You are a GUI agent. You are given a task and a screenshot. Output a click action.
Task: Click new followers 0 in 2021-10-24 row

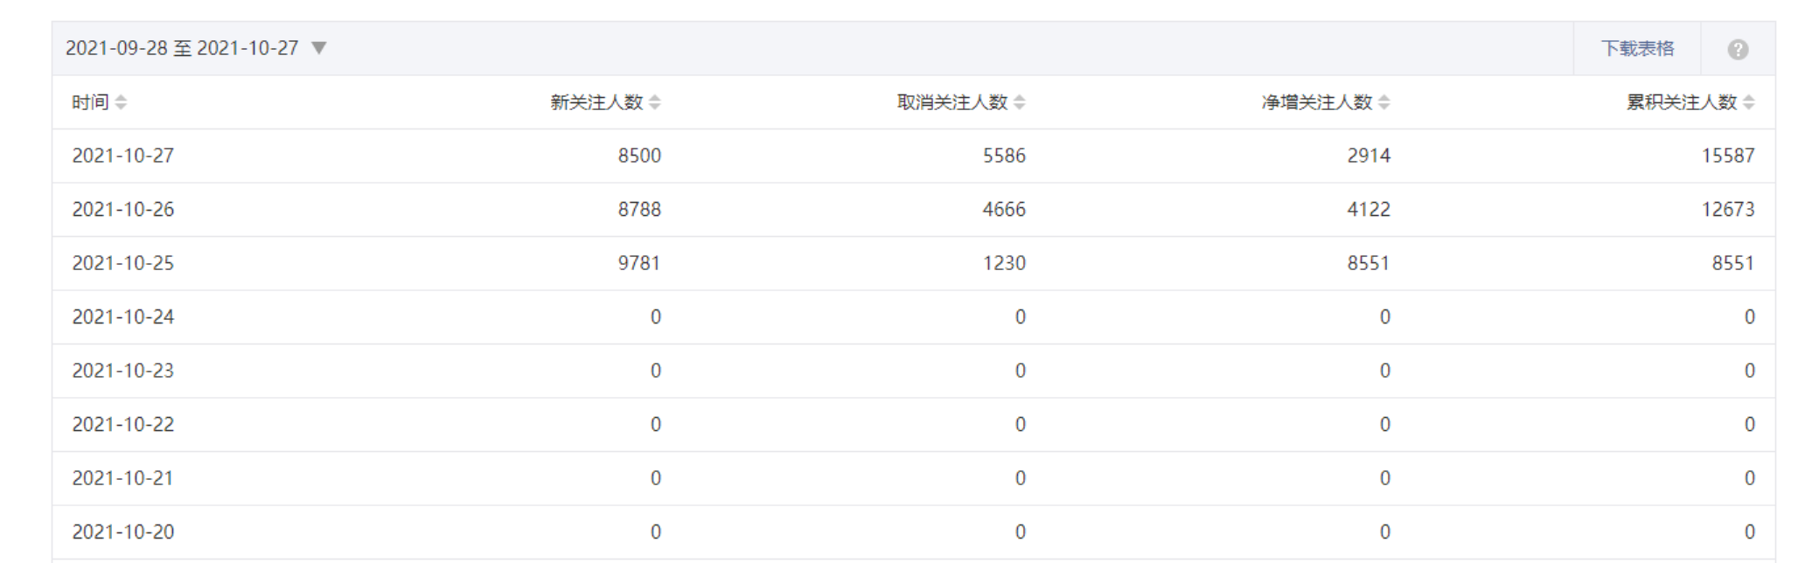(x=656, y=317)
